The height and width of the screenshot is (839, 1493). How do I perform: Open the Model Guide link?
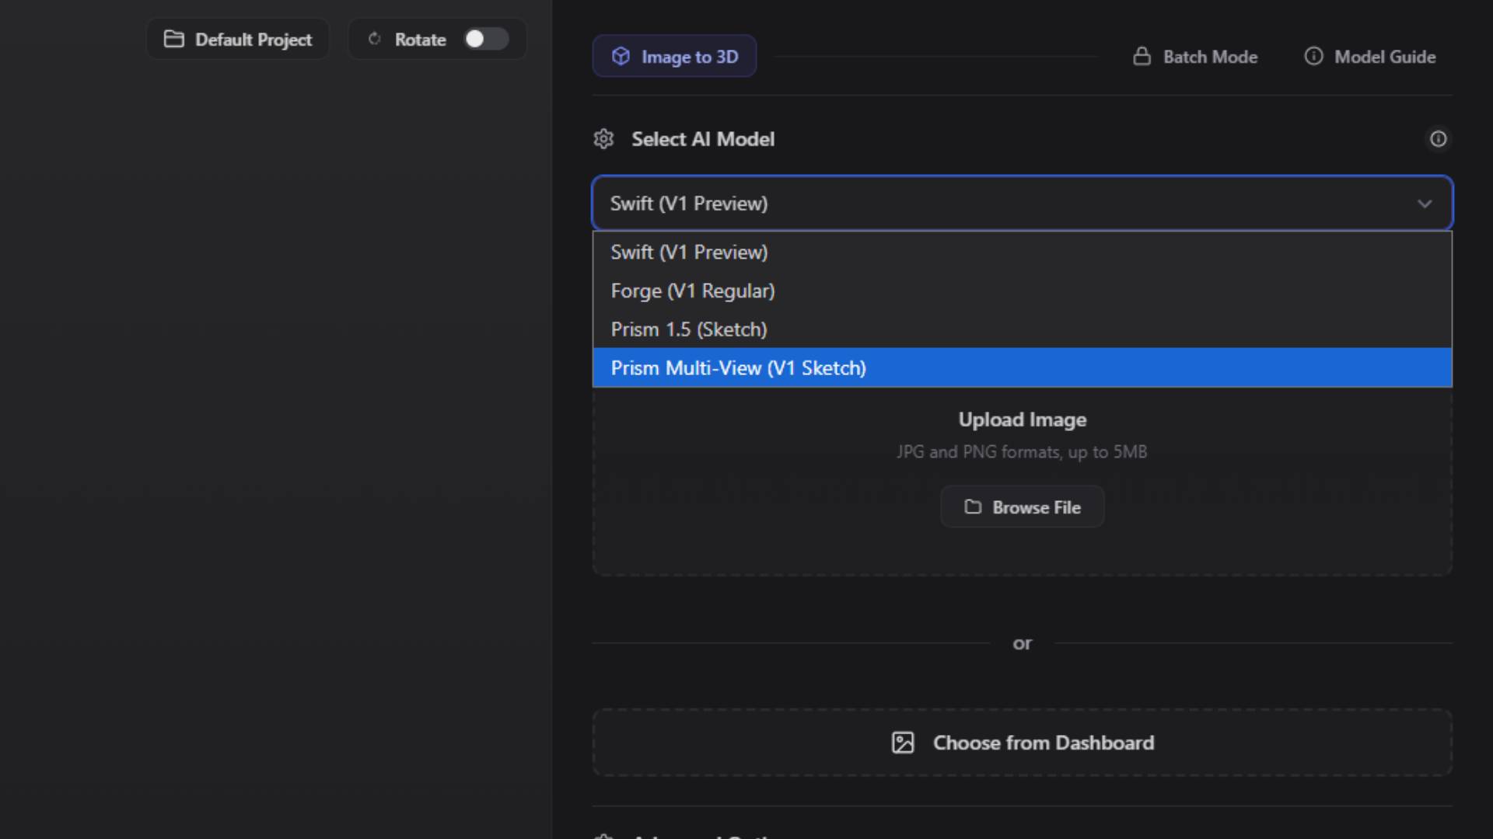[1370, 57]
